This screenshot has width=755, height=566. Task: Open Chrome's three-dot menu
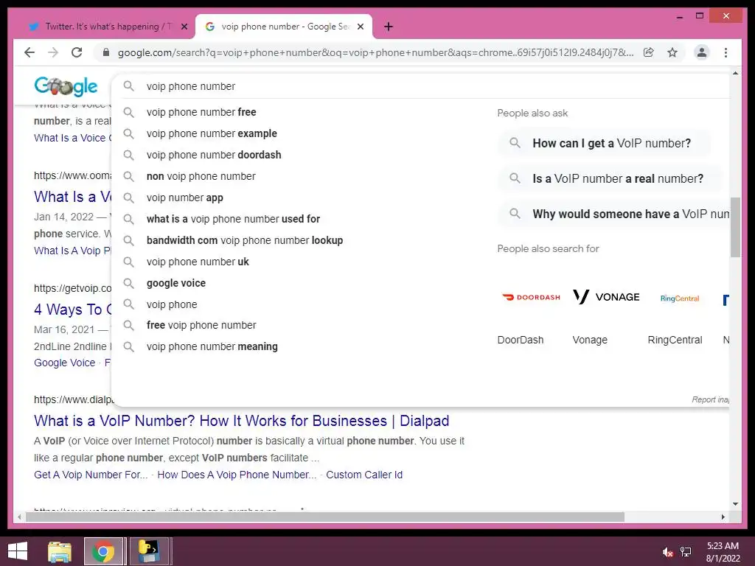[x=726, y=52]
